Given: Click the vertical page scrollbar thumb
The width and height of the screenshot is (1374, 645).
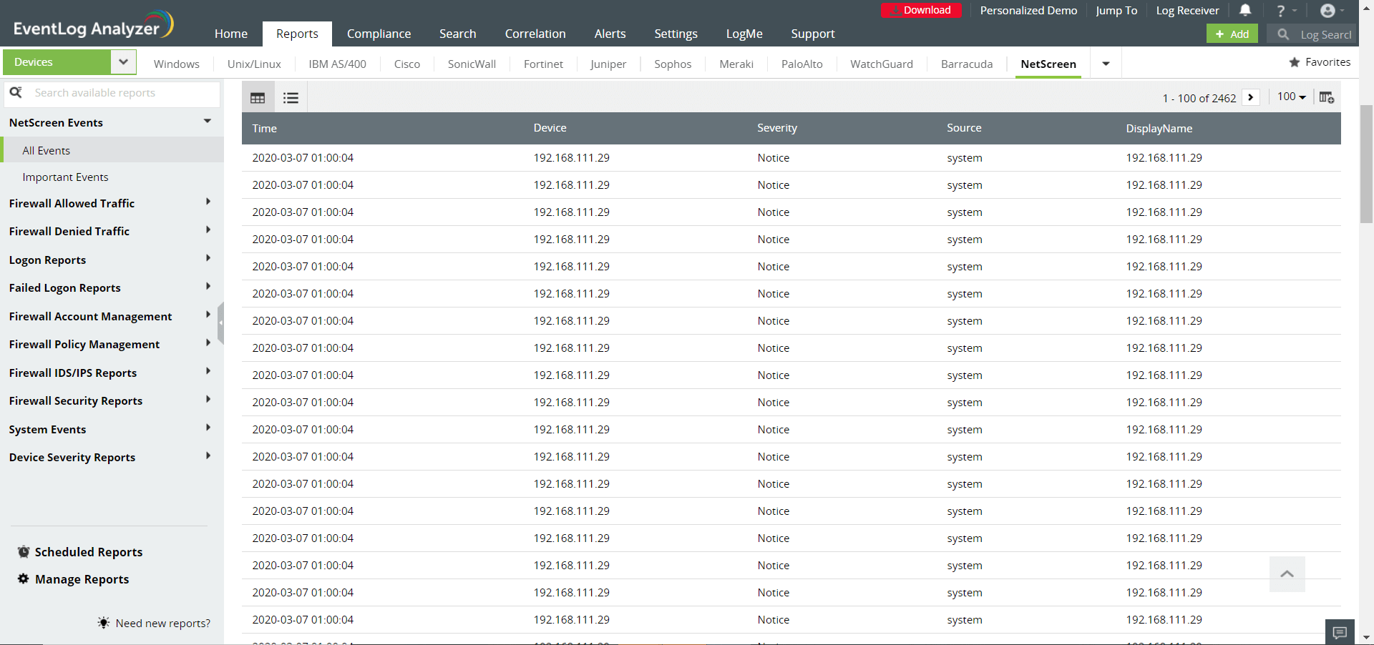Looking at the screenshot, I should coord(1366,164).
